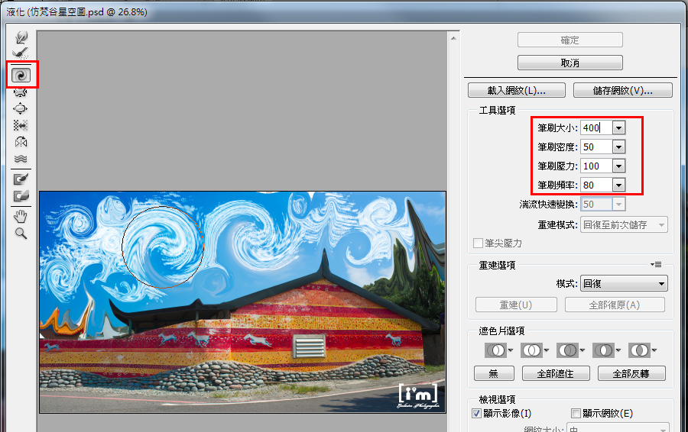
Task: Pick the Turbulence tool
Action: 21,159
